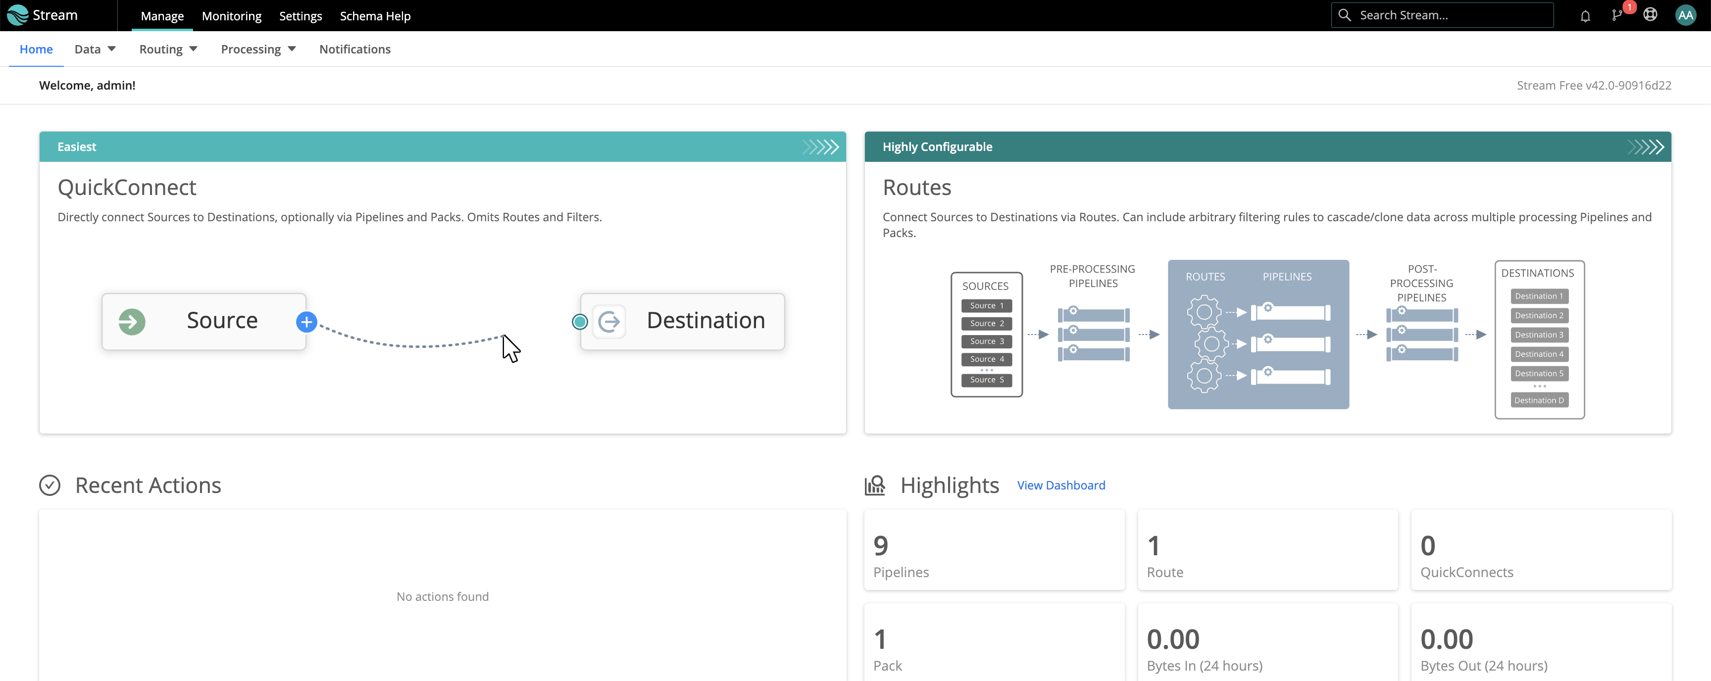The width and height of the screenshot is (1711, 681).
Task: Open the View Dashboard link
Action: [1060, 485]
